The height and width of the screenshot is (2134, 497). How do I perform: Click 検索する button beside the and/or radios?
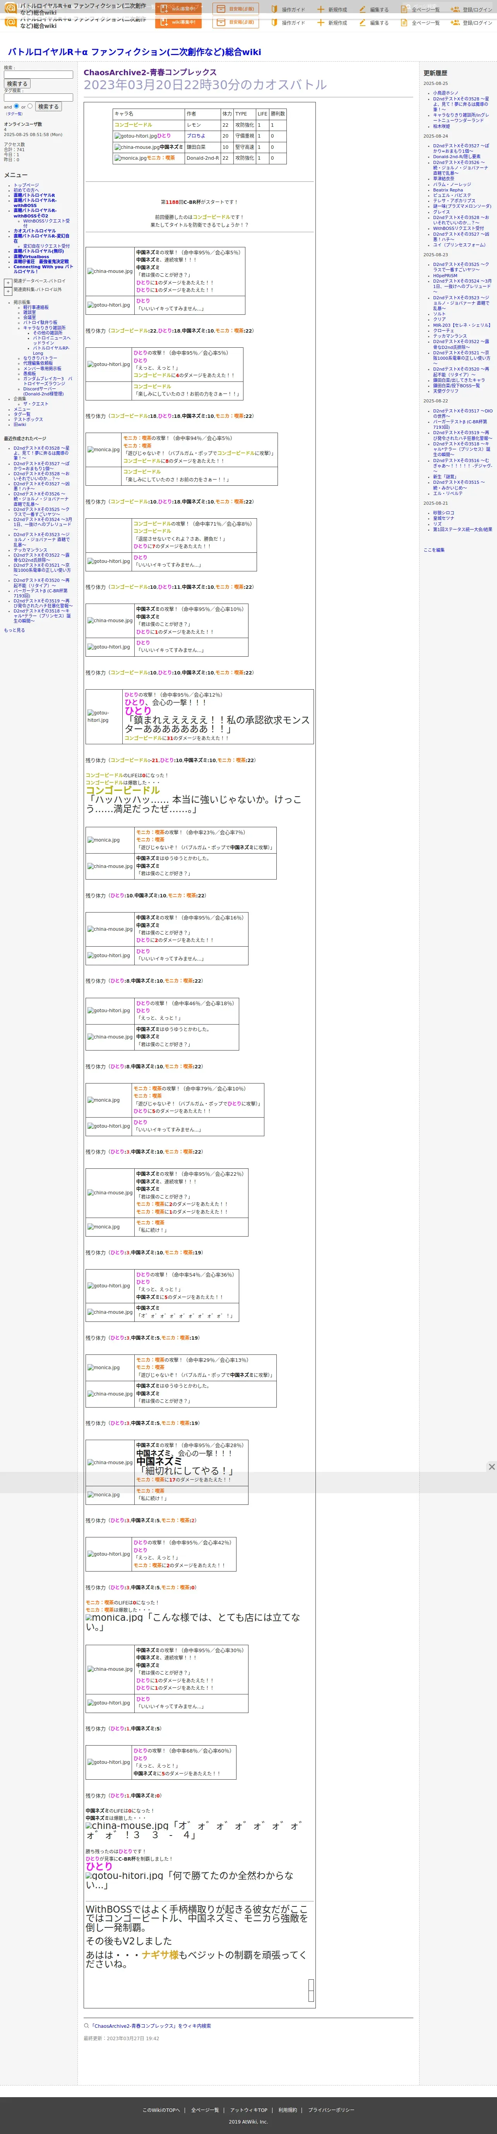(x=48, y=107)
